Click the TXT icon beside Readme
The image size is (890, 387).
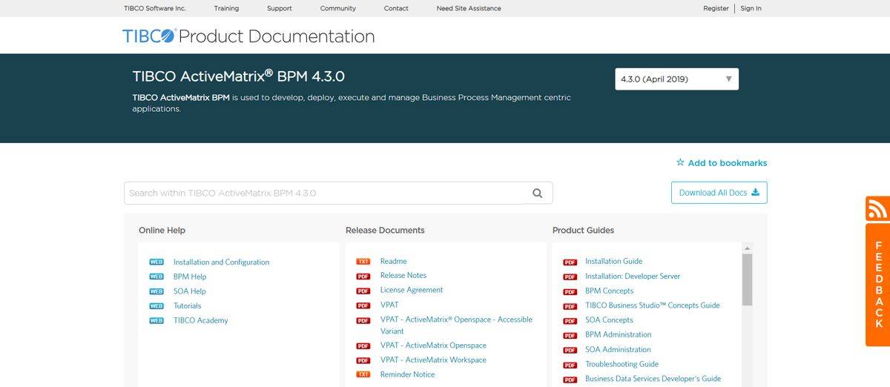tap(363, 262)
